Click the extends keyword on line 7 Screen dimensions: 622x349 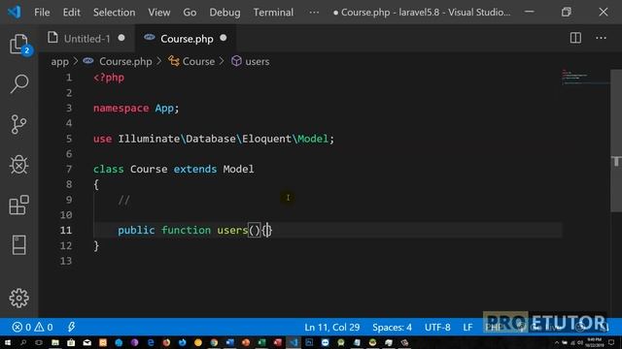[195, 170]
